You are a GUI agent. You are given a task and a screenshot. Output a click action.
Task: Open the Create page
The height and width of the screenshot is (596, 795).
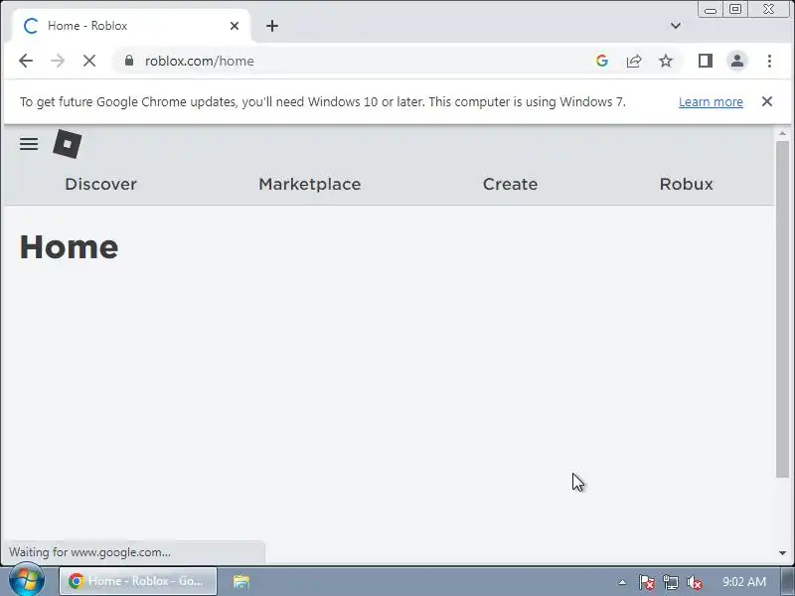coord(510,184)
